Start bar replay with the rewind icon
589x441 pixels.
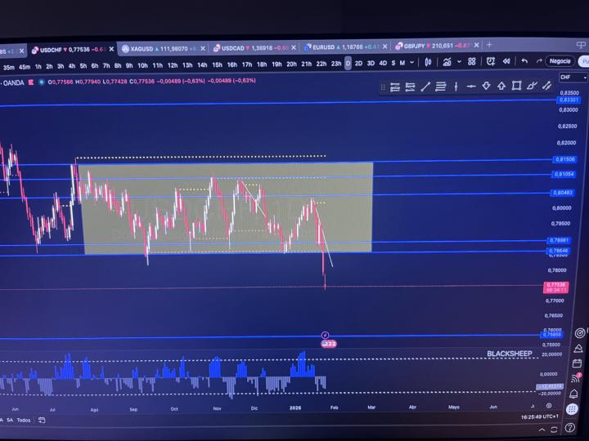(x=506, y=61)
